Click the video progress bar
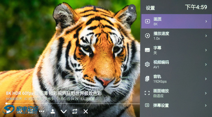Screen dimensions: 212x117 pos(73,104)
